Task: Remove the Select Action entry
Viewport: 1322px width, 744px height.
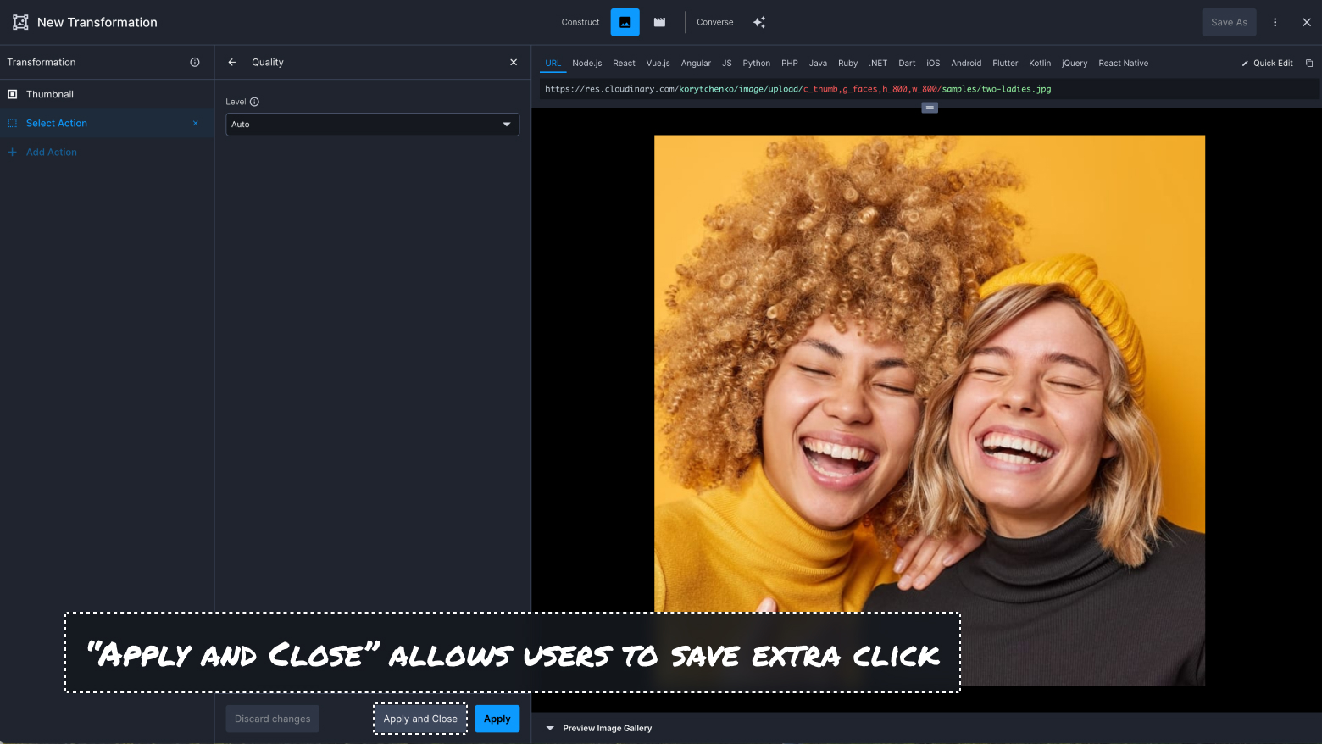Action: coord(195,123)
